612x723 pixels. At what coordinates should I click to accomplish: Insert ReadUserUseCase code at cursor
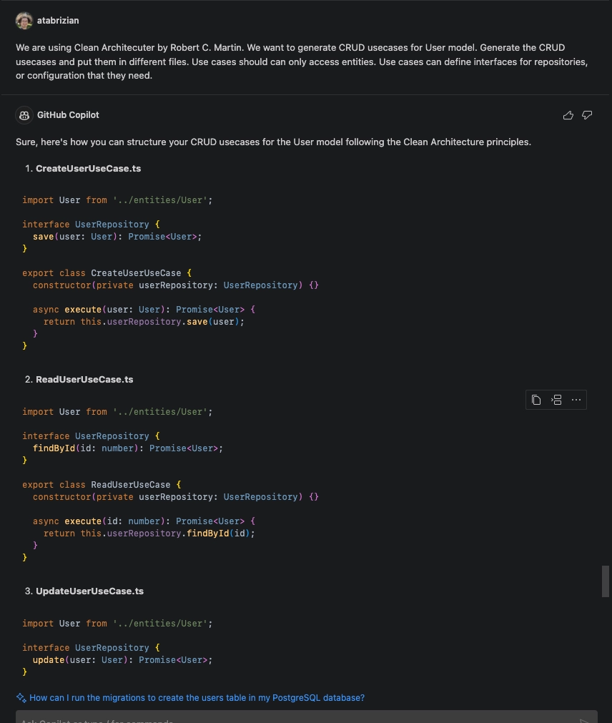pyautogui.click(x=556, y=400)
